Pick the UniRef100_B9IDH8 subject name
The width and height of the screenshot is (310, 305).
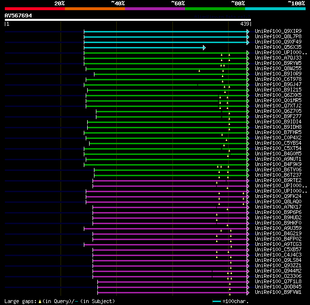278,127
